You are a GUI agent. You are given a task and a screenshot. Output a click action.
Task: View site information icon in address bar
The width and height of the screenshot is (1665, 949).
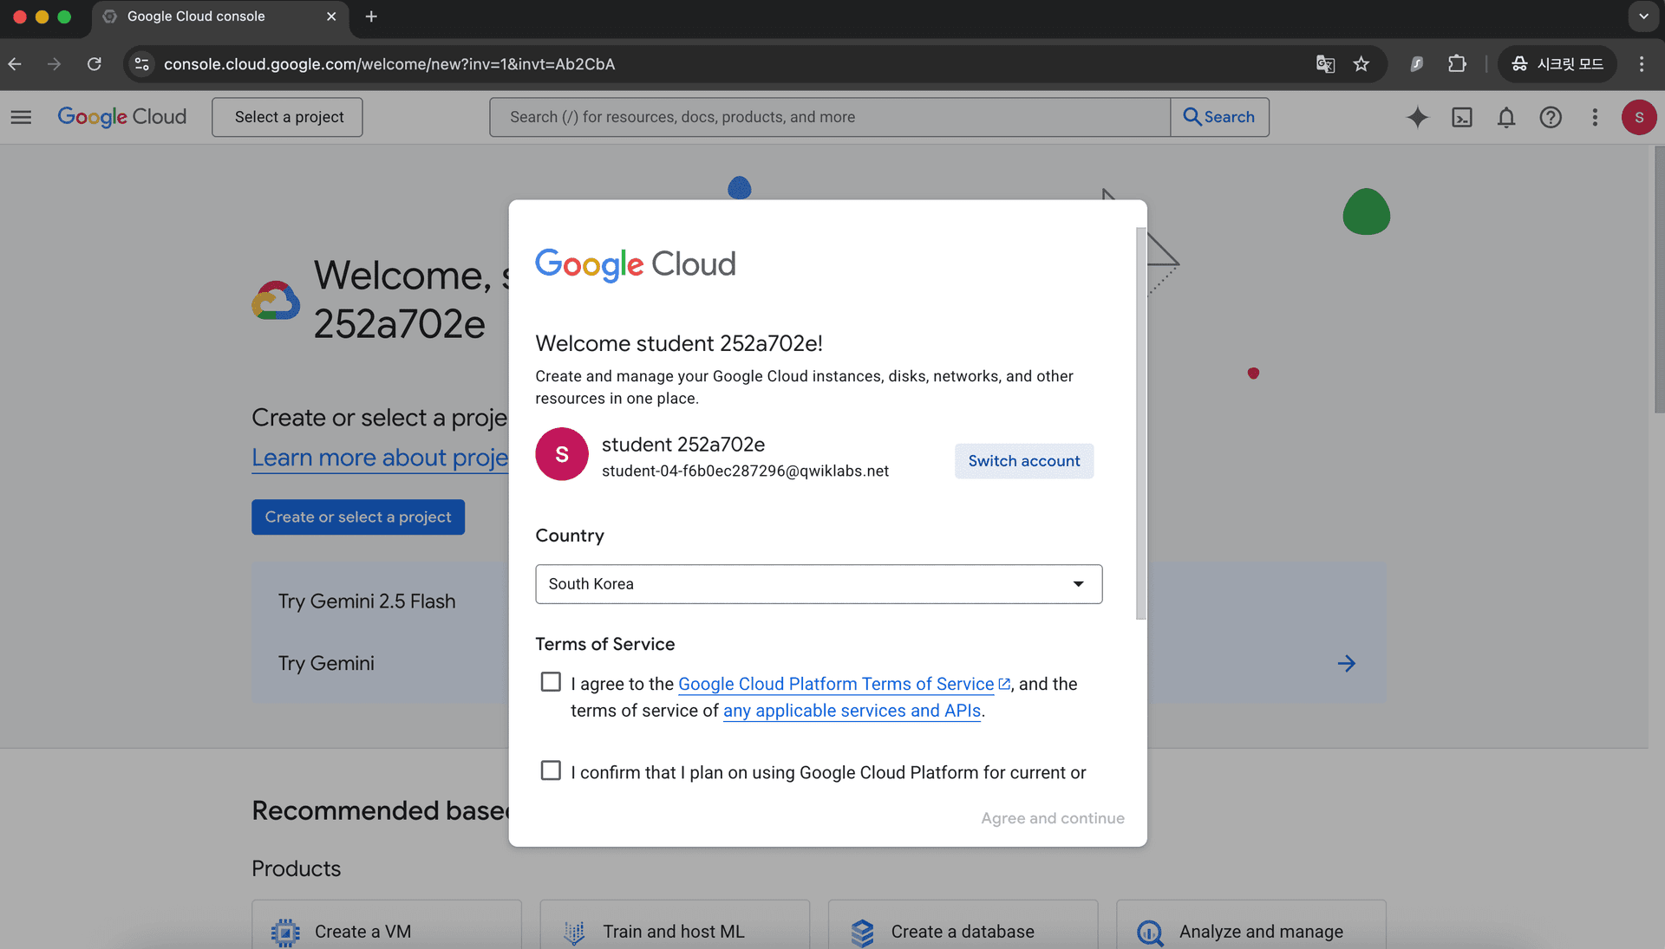click(142, 64)
